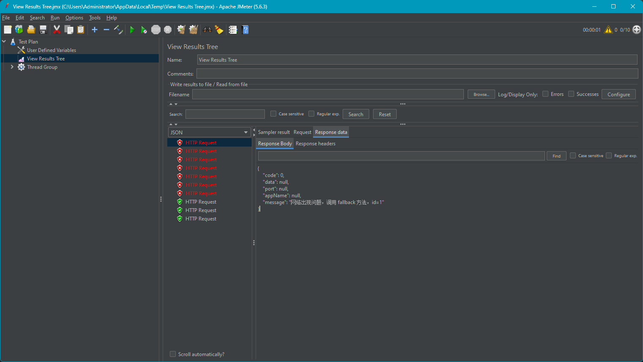
Task: Click the Toggle enable/disable icon
Action: [118, 30]
